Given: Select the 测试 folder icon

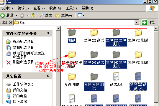Looking at the screenshot, I should click(72, 33).
